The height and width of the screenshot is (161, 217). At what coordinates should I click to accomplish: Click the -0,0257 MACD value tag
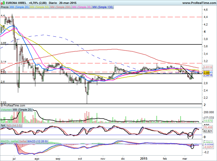[x=208, y=147]
